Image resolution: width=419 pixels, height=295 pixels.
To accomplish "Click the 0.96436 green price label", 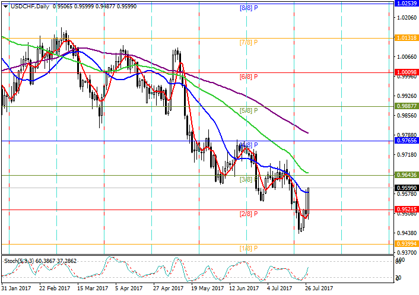I will coord(407,175).
